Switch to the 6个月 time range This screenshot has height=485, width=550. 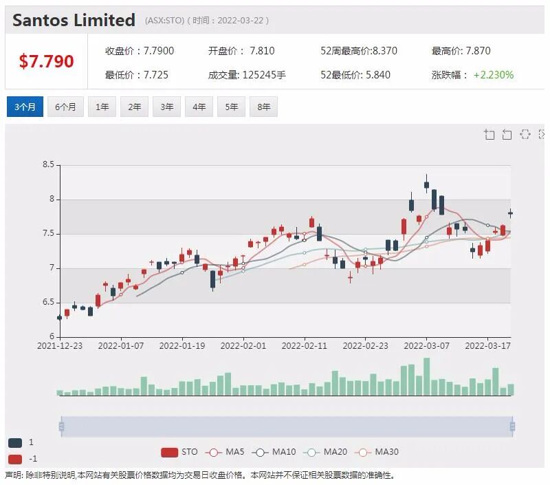65,107
